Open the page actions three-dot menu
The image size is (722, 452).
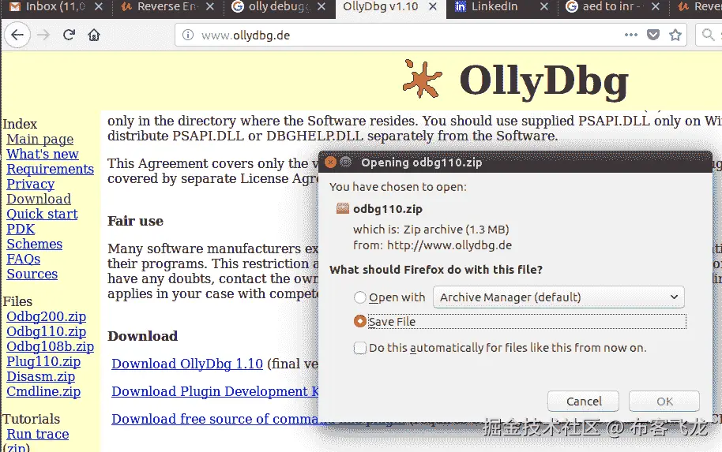coord(631,35)
